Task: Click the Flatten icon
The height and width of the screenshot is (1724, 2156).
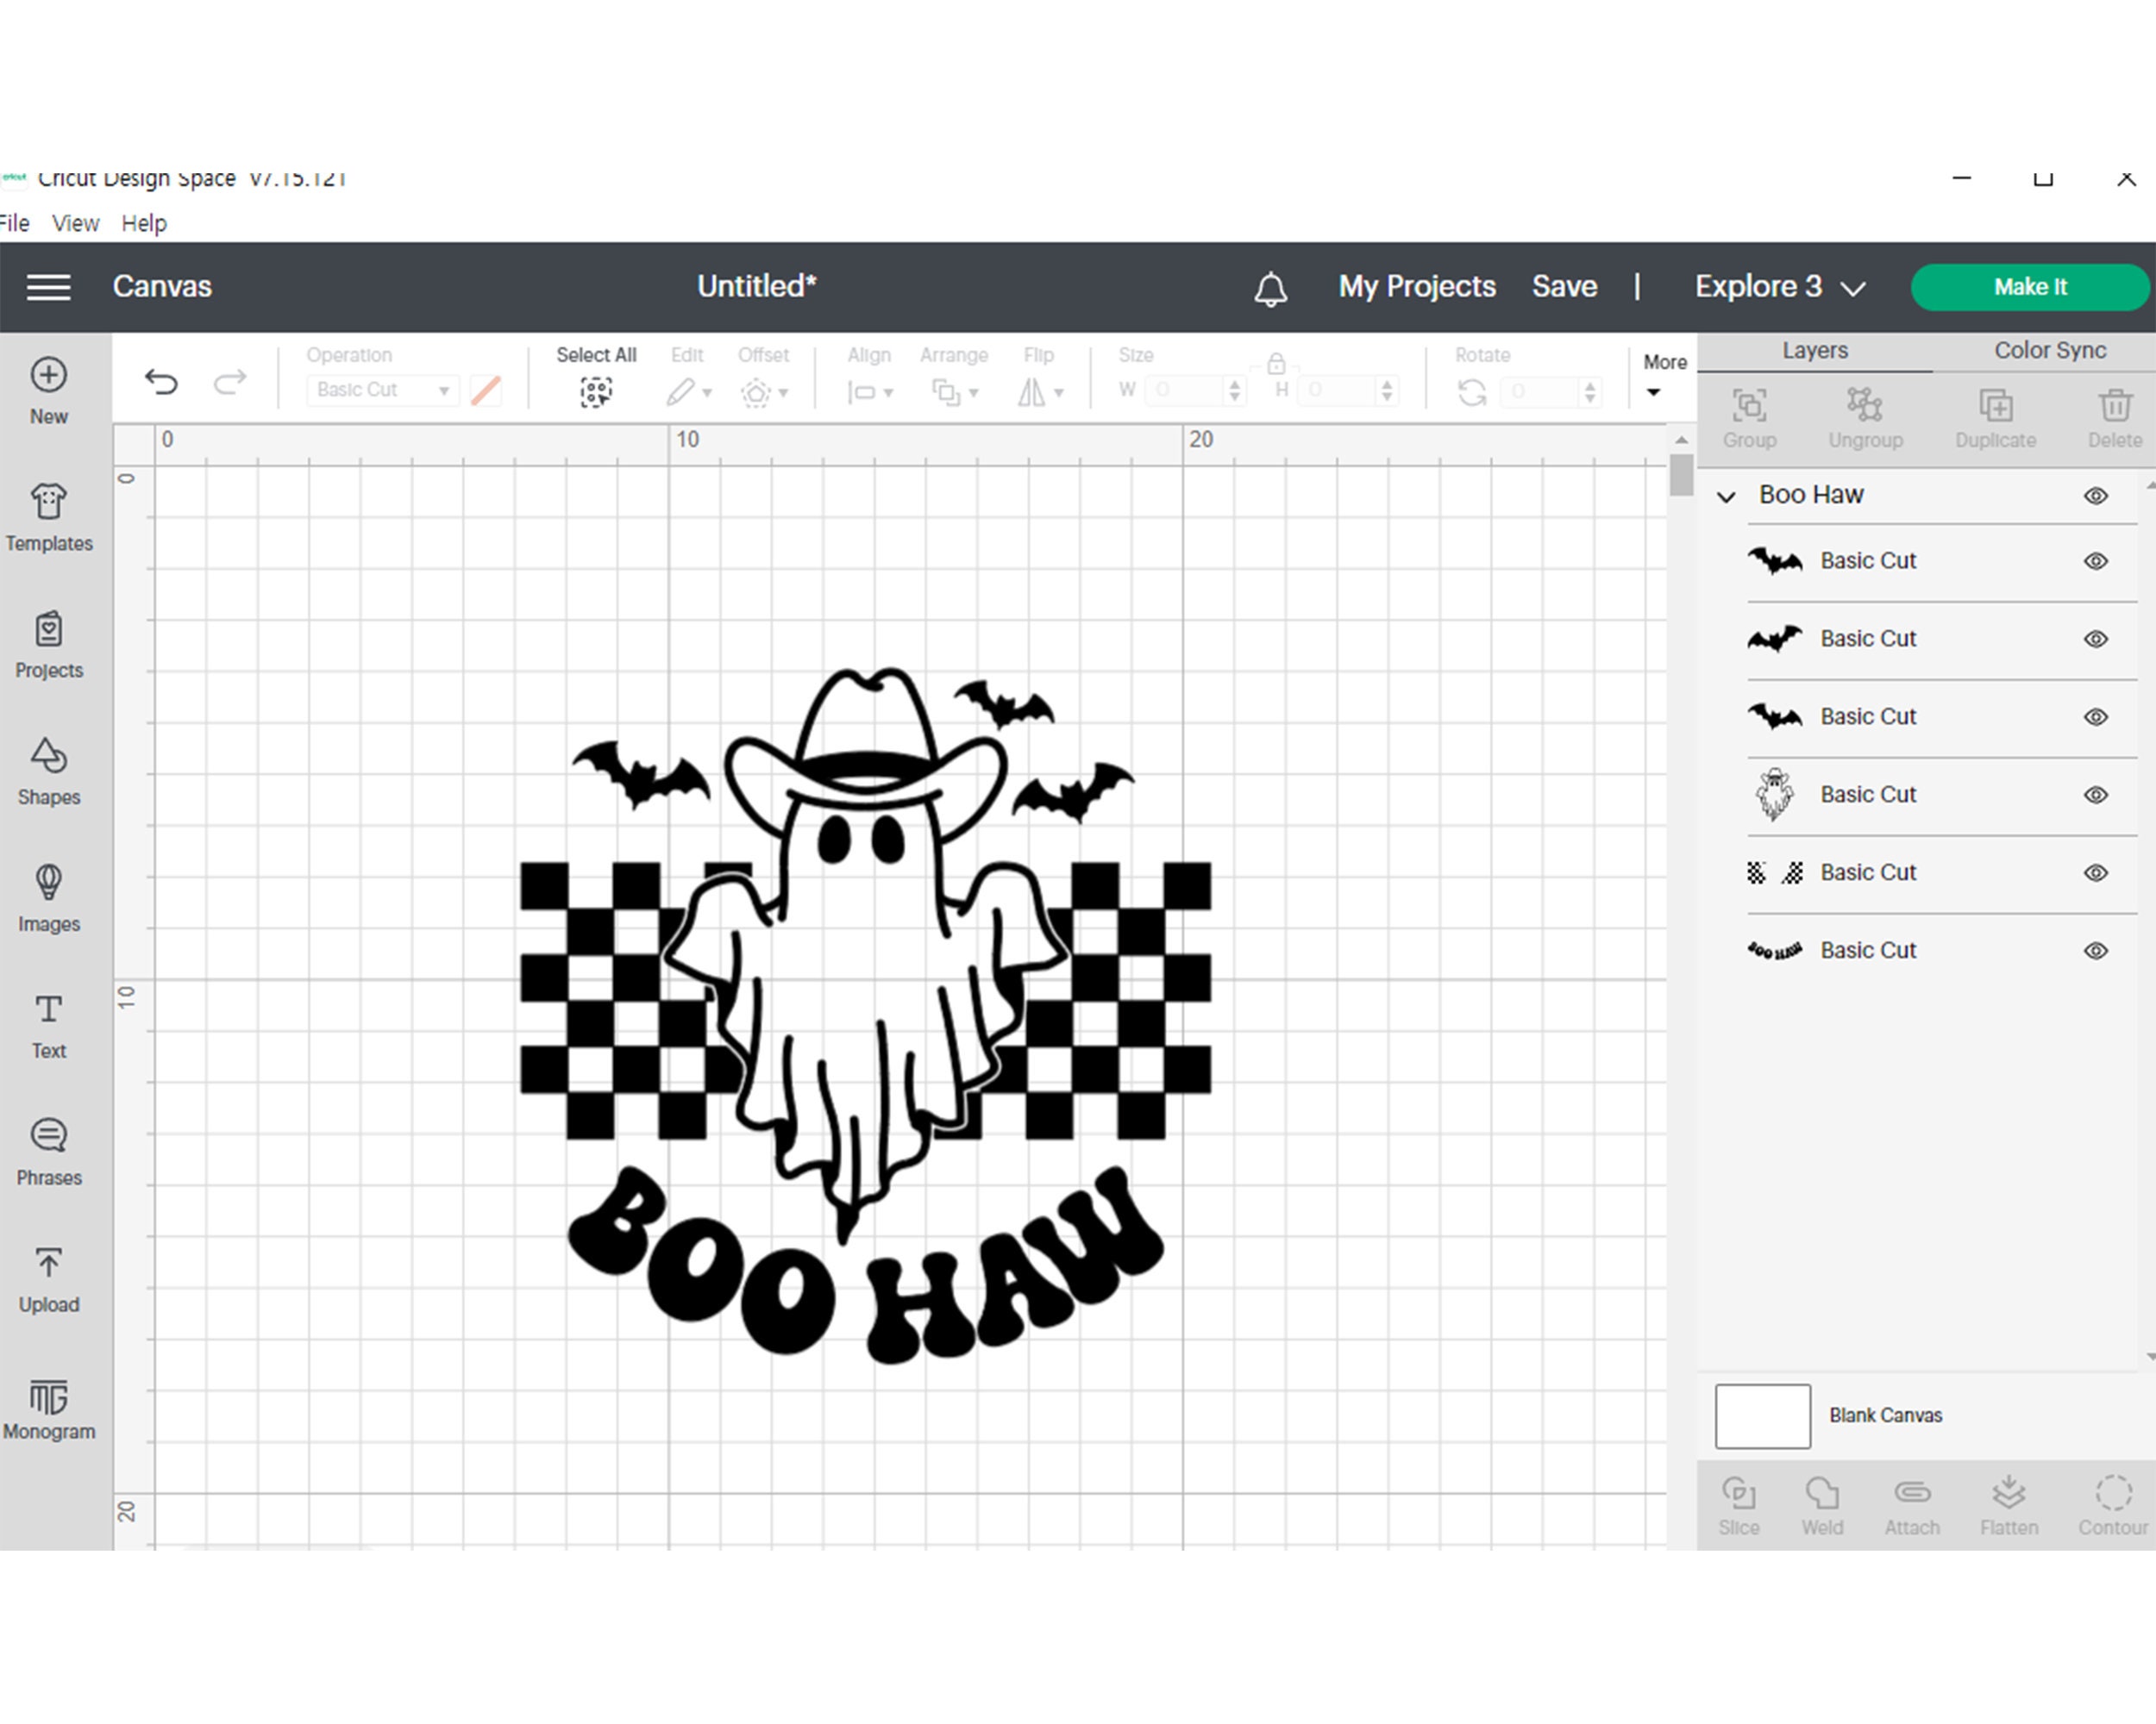Action: coord(2008,1504)
